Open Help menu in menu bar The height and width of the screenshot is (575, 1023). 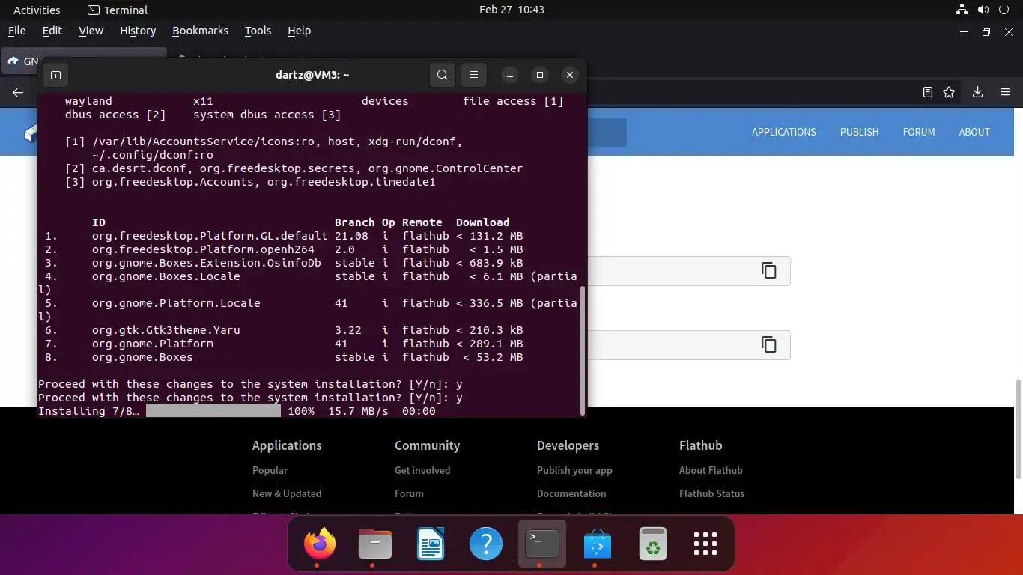point(299,31)
